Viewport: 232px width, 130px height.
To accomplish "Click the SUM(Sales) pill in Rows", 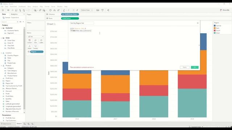I will tap(70, 18).
